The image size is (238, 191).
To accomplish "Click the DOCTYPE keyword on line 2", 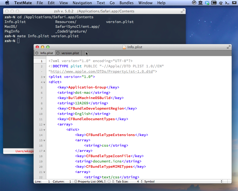I will 61,66.
